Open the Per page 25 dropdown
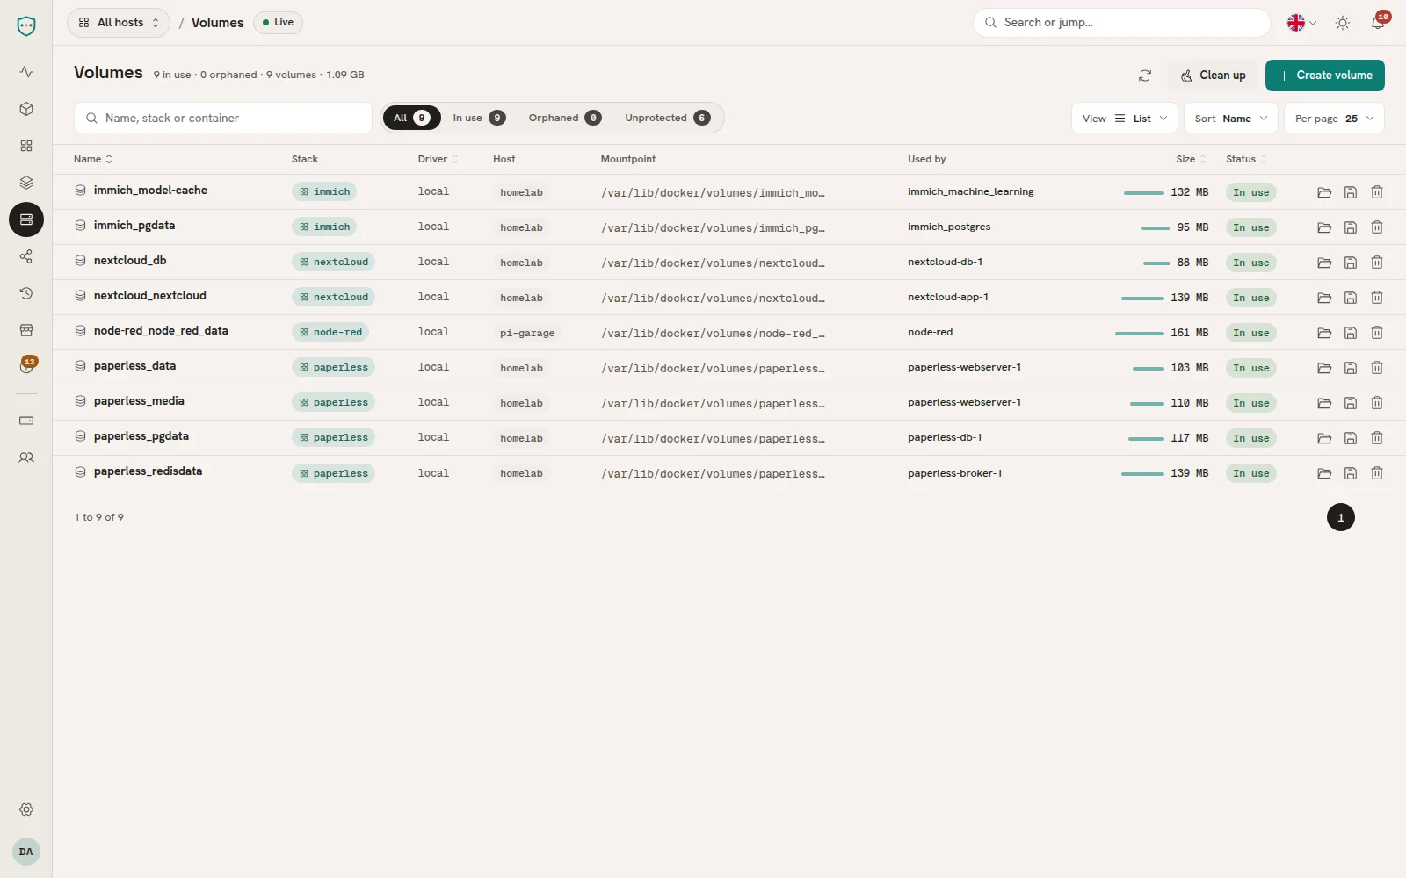This screenshot has width=1406, height=878. tap(1334, 119)
